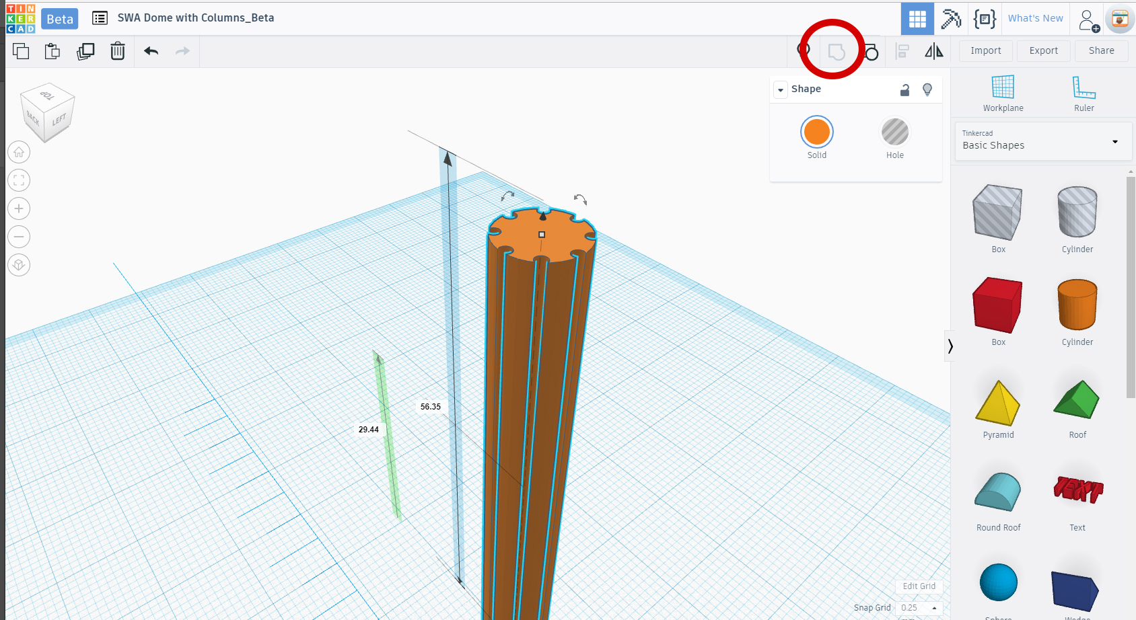
Task: Click the Tinkercad logo
Action: click(x=21, y=18)
